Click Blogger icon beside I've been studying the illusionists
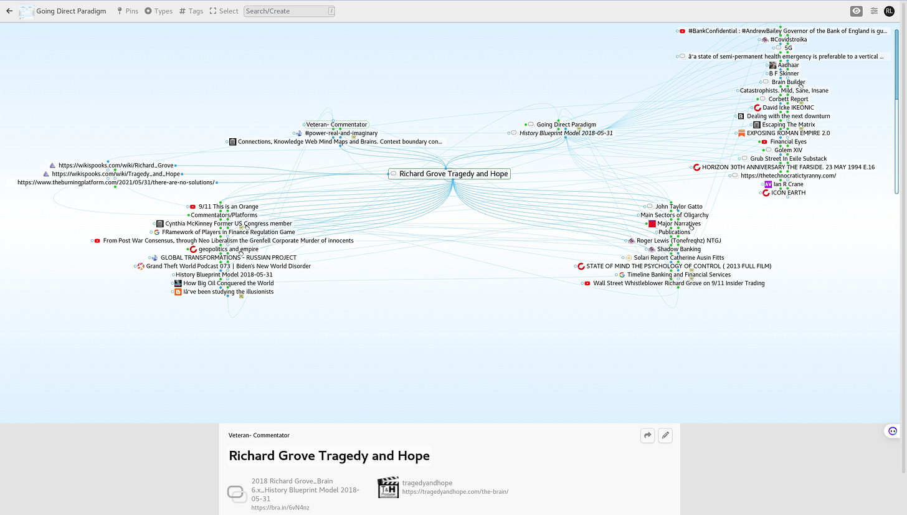The image size is (907, 515). click(178, 292)
